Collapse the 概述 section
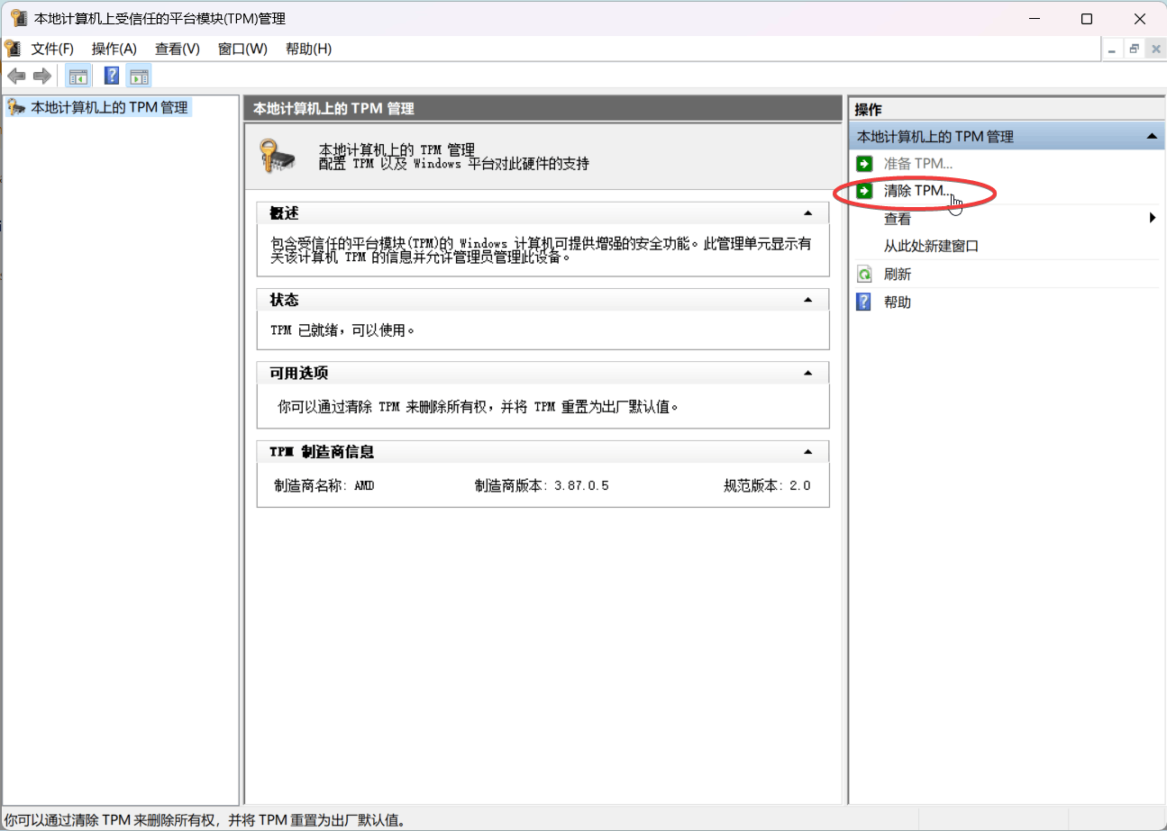This screenshot has height=831, width=1167. [808, 213]
